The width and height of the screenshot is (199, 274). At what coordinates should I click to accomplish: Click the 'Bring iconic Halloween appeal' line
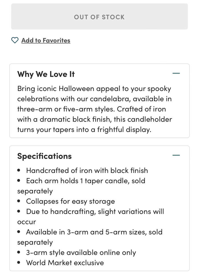[94, 88]
